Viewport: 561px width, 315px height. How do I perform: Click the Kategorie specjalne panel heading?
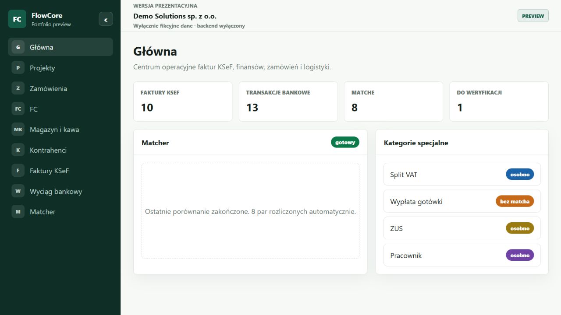point(416,143)
